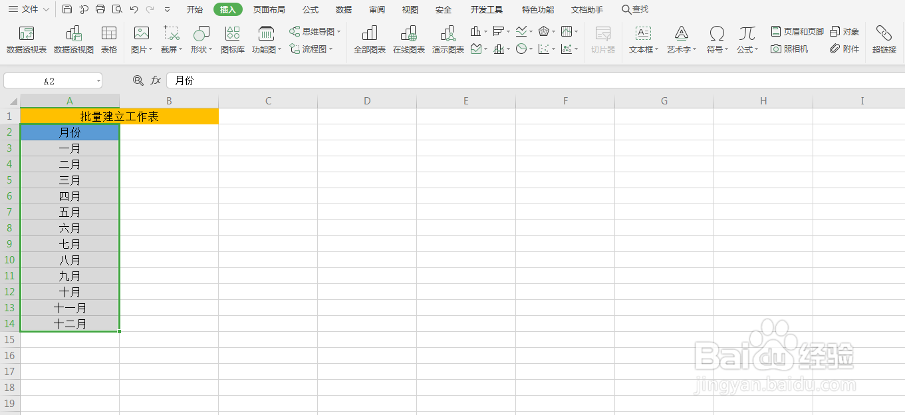Open 演示图表 (Presentation Charts)

(448, 40)
